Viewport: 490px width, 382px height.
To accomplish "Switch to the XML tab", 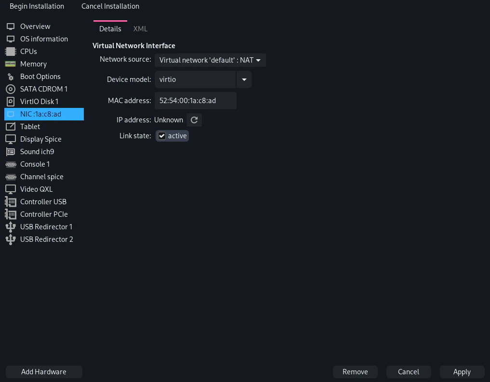I will pyautogui.click(x=140, y=29).
